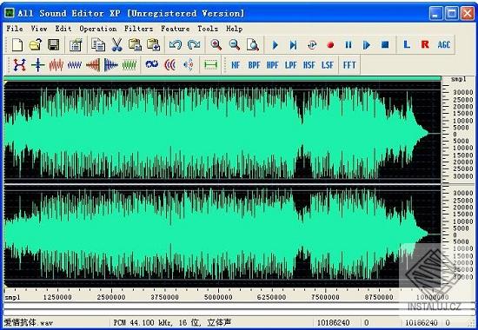Viewport: 478px width, 330px height.
Task: Start recording with the red Record button
Action: [x=330, y=45]
